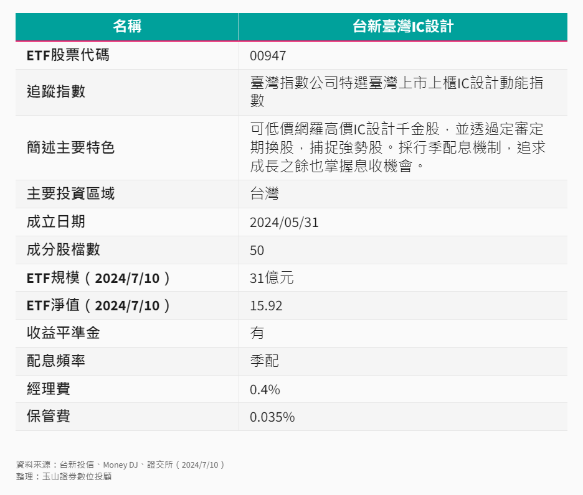Viewport: 583px width, 495px height.
Task: Select the 成立日期 label
Action: click(x=56, y=221)
